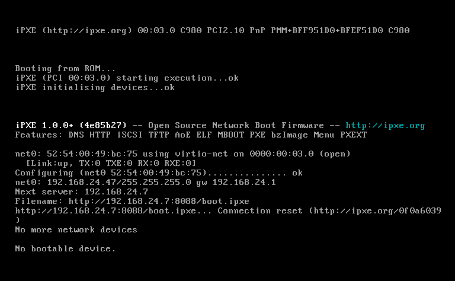Click the gateway address 192.168.24.1
This screenshot has width=455, height=281.
pyautogui.click(x=244, y=183)
